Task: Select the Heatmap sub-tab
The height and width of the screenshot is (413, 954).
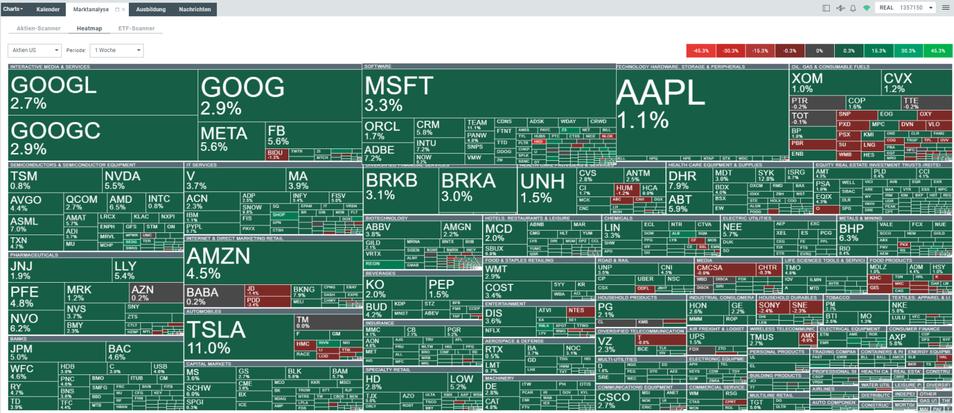Action: coord(90,28)
